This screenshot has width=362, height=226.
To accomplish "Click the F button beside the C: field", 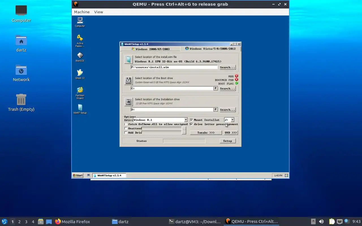I will coord(216,88).
